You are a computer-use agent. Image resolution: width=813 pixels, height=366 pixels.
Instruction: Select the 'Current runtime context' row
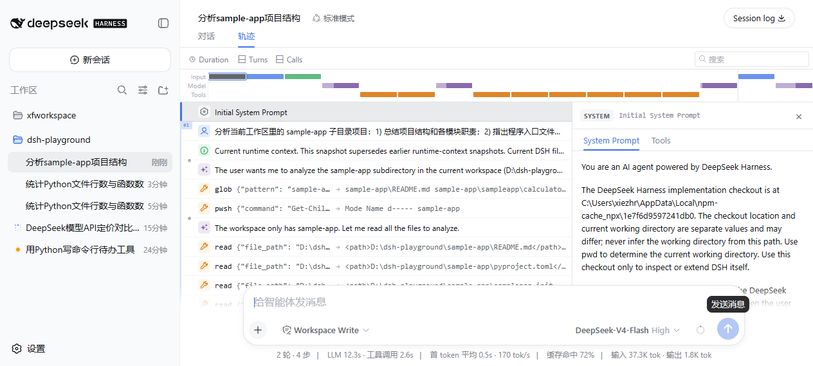coord(376,151)
